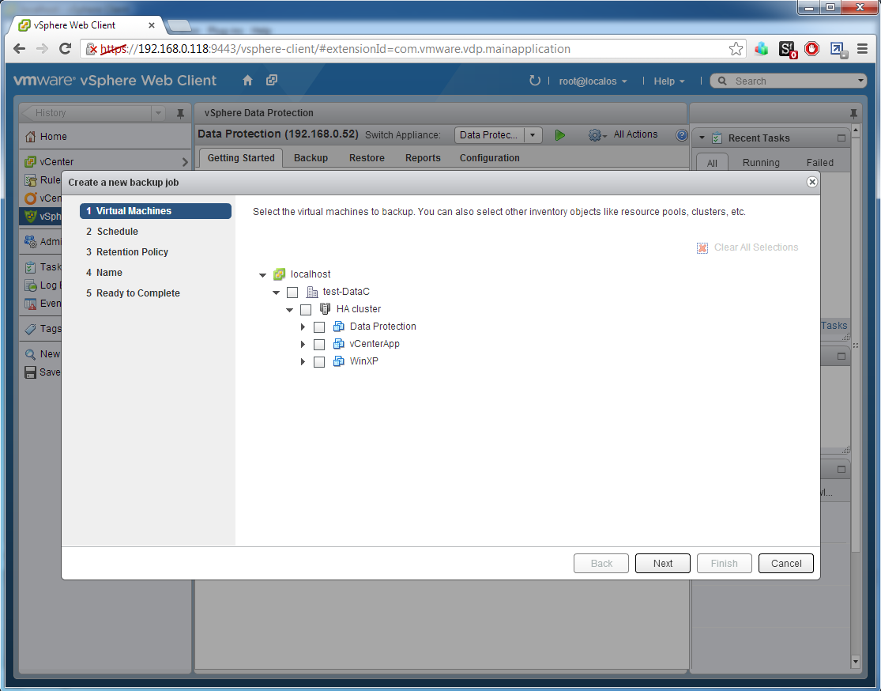
Task: Close the Create a new backup job dialog
Action: [812, 182]
